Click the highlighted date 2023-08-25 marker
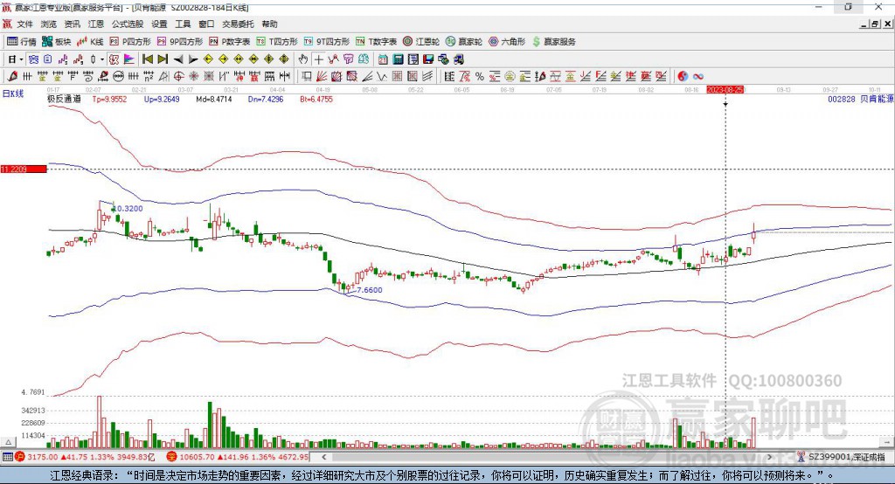 pos(725,90)
